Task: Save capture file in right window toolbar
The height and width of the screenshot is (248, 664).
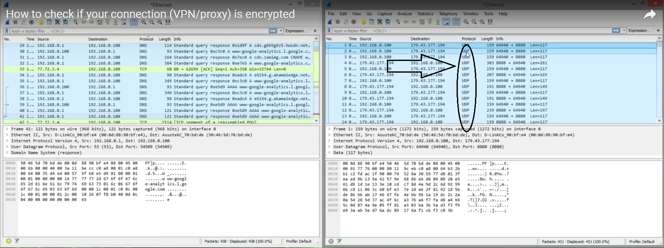Action: [371, 22]
